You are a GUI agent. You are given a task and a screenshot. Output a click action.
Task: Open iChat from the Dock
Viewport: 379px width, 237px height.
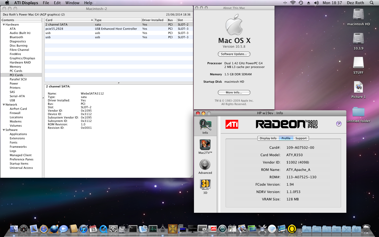point(63,229)
